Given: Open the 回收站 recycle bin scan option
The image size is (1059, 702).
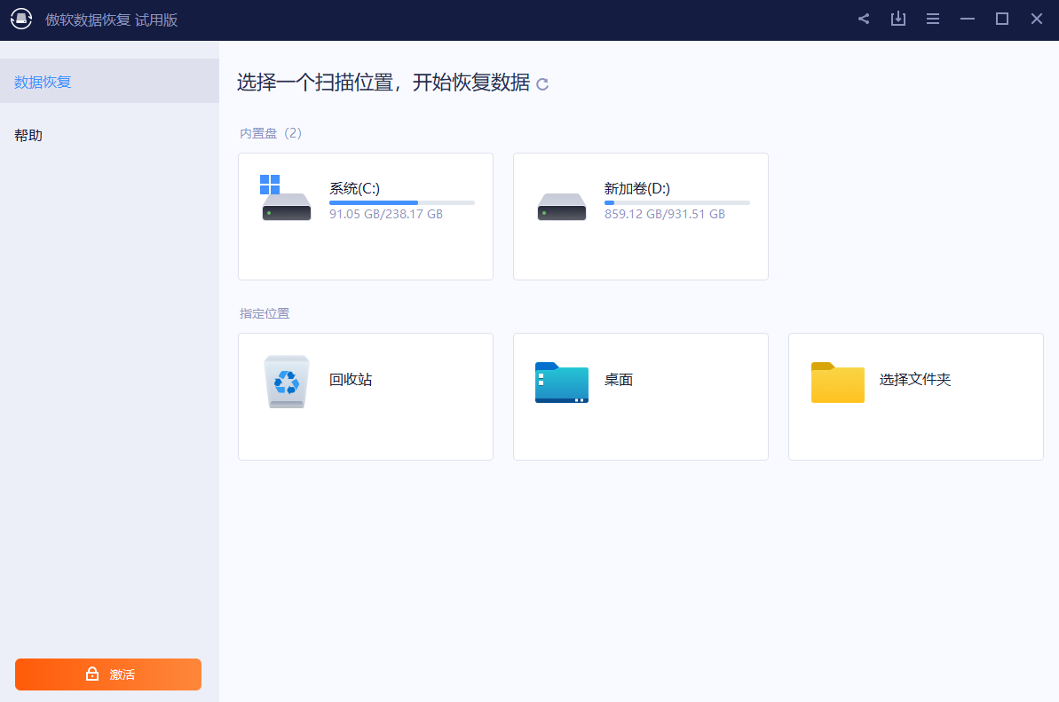Looking at the screenshot, I should pos(286,381).
